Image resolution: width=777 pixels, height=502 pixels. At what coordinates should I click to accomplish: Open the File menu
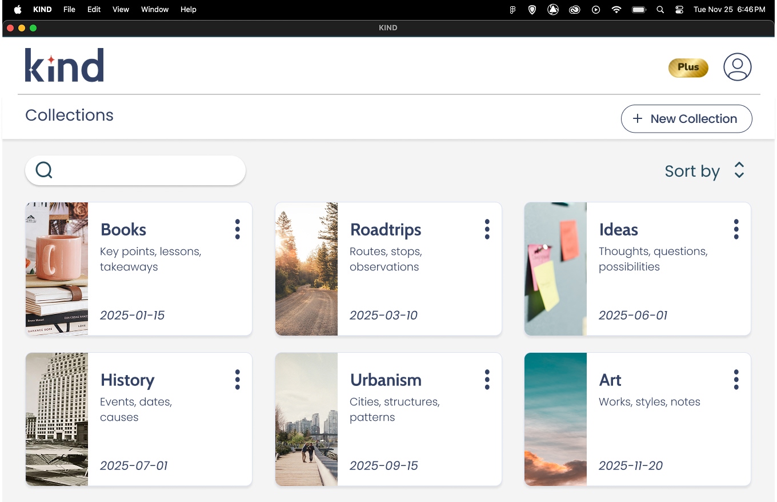click(69, 10)
